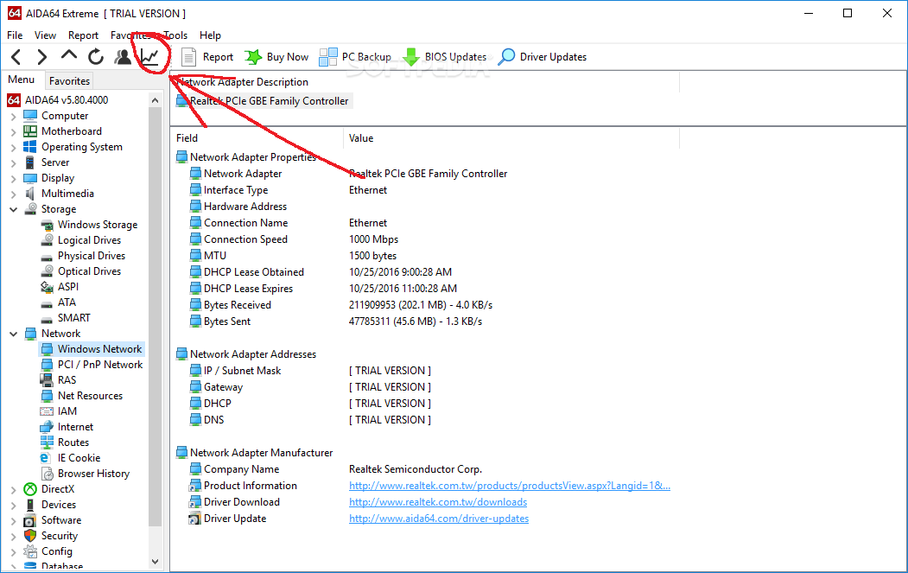Expand the Motherboard tree node

[x=13, y=132]
